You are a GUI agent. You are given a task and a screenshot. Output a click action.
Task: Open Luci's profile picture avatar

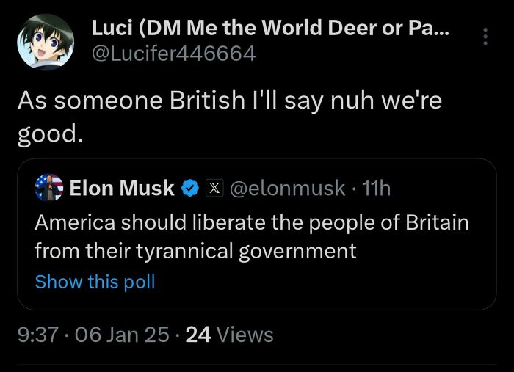coord(46,42)
